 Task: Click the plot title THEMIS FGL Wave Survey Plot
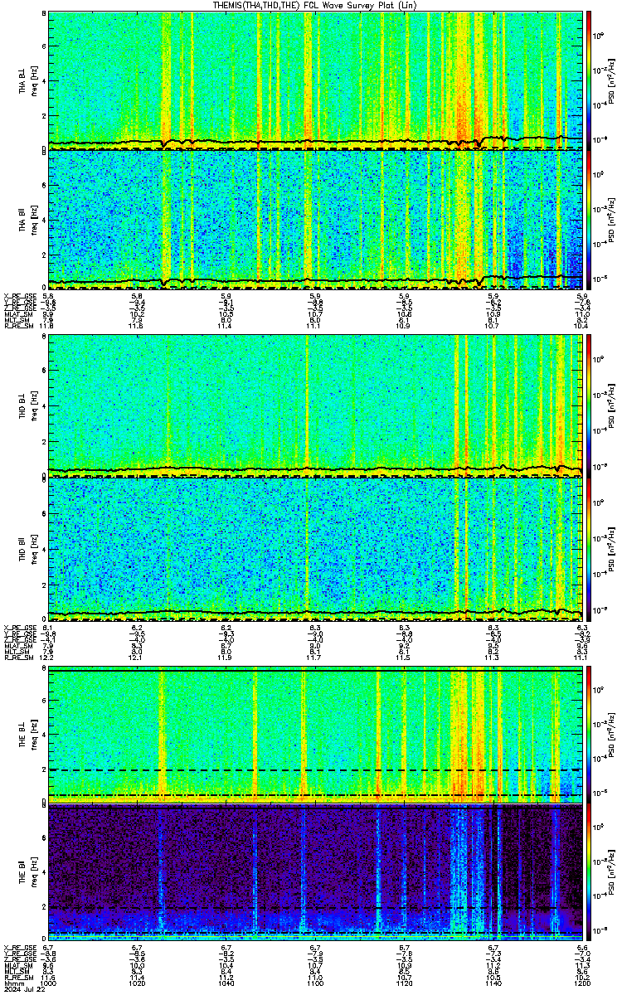pyautogui.click(x=315, y=5)
